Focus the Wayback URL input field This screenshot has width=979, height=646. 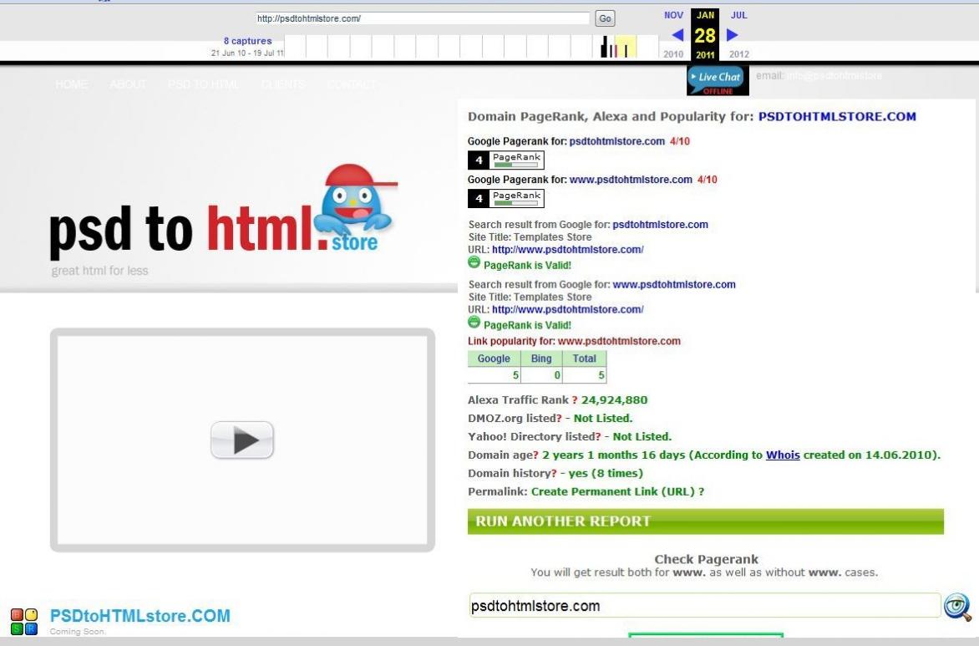(x=422, y=18)
